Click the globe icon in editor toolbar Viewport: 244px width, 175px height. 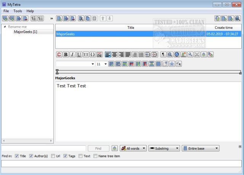(x=177, y=54)
